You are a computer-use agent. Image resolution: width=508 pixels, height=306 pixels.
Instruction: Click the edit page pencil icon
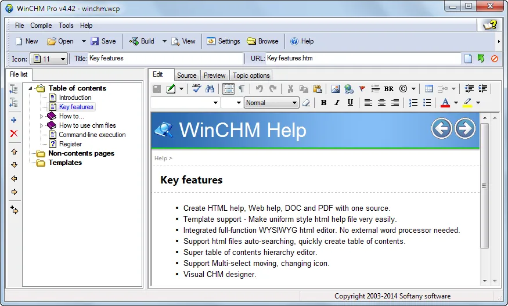coord(171,88)
